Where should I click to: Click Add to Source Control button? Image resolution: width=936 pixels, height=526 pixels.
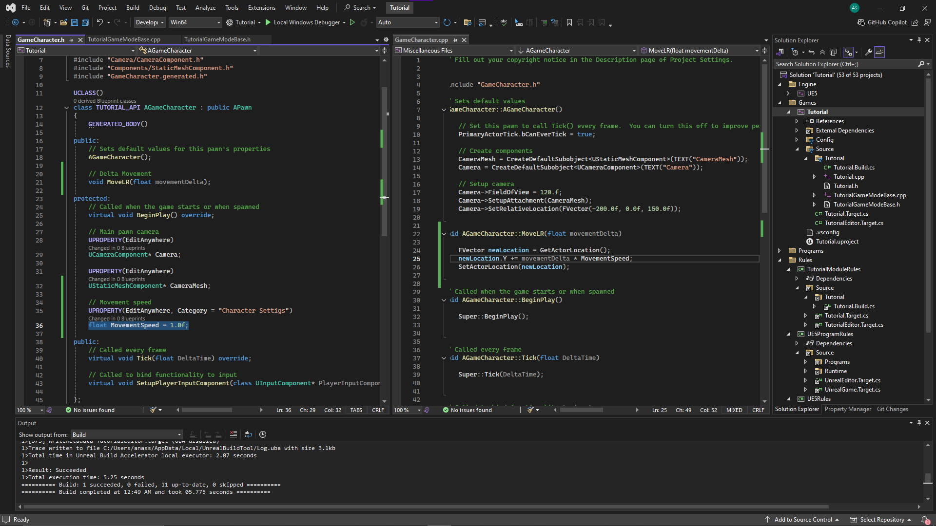[802, 520]
